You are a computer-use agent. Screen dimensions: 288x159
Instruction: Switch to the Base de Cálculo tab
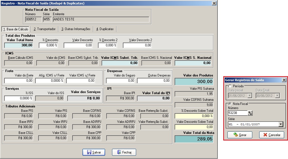coord(15,29)
